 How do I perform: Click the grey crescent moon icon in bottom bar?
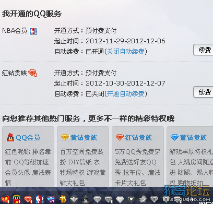(x=143, y=199)
